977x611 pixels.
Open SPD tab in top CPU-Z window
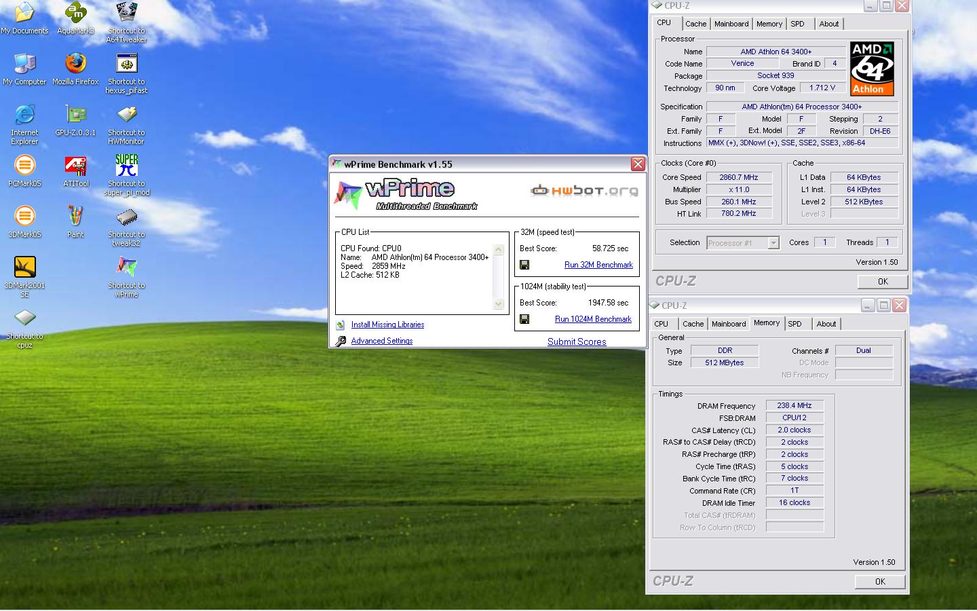(x=798, y=24)
